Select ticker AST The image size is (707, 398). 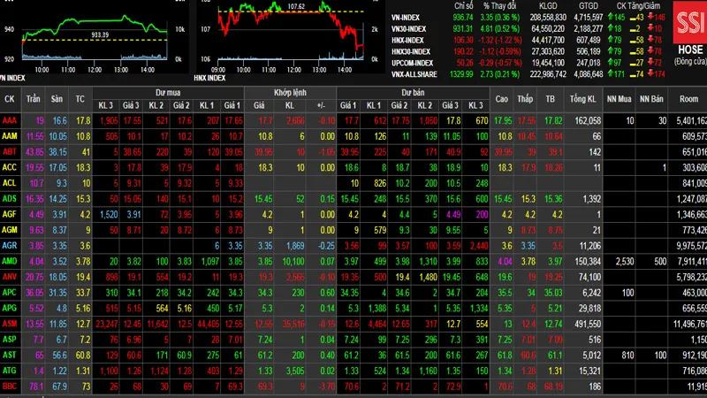pos(10,355)
